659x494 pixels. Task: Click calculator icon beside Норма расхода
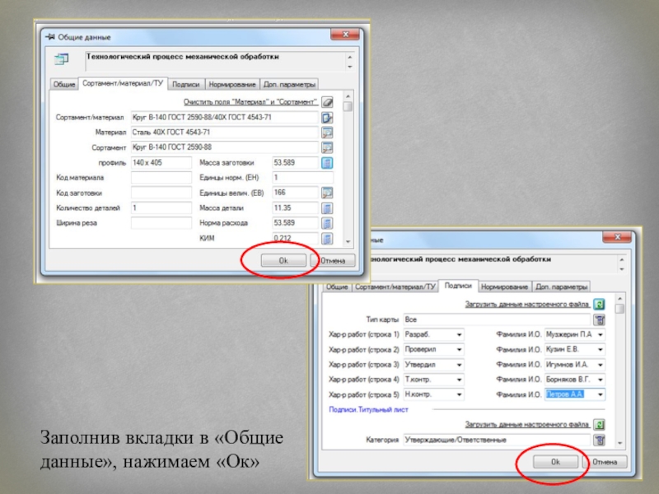[x=327, y=223]
